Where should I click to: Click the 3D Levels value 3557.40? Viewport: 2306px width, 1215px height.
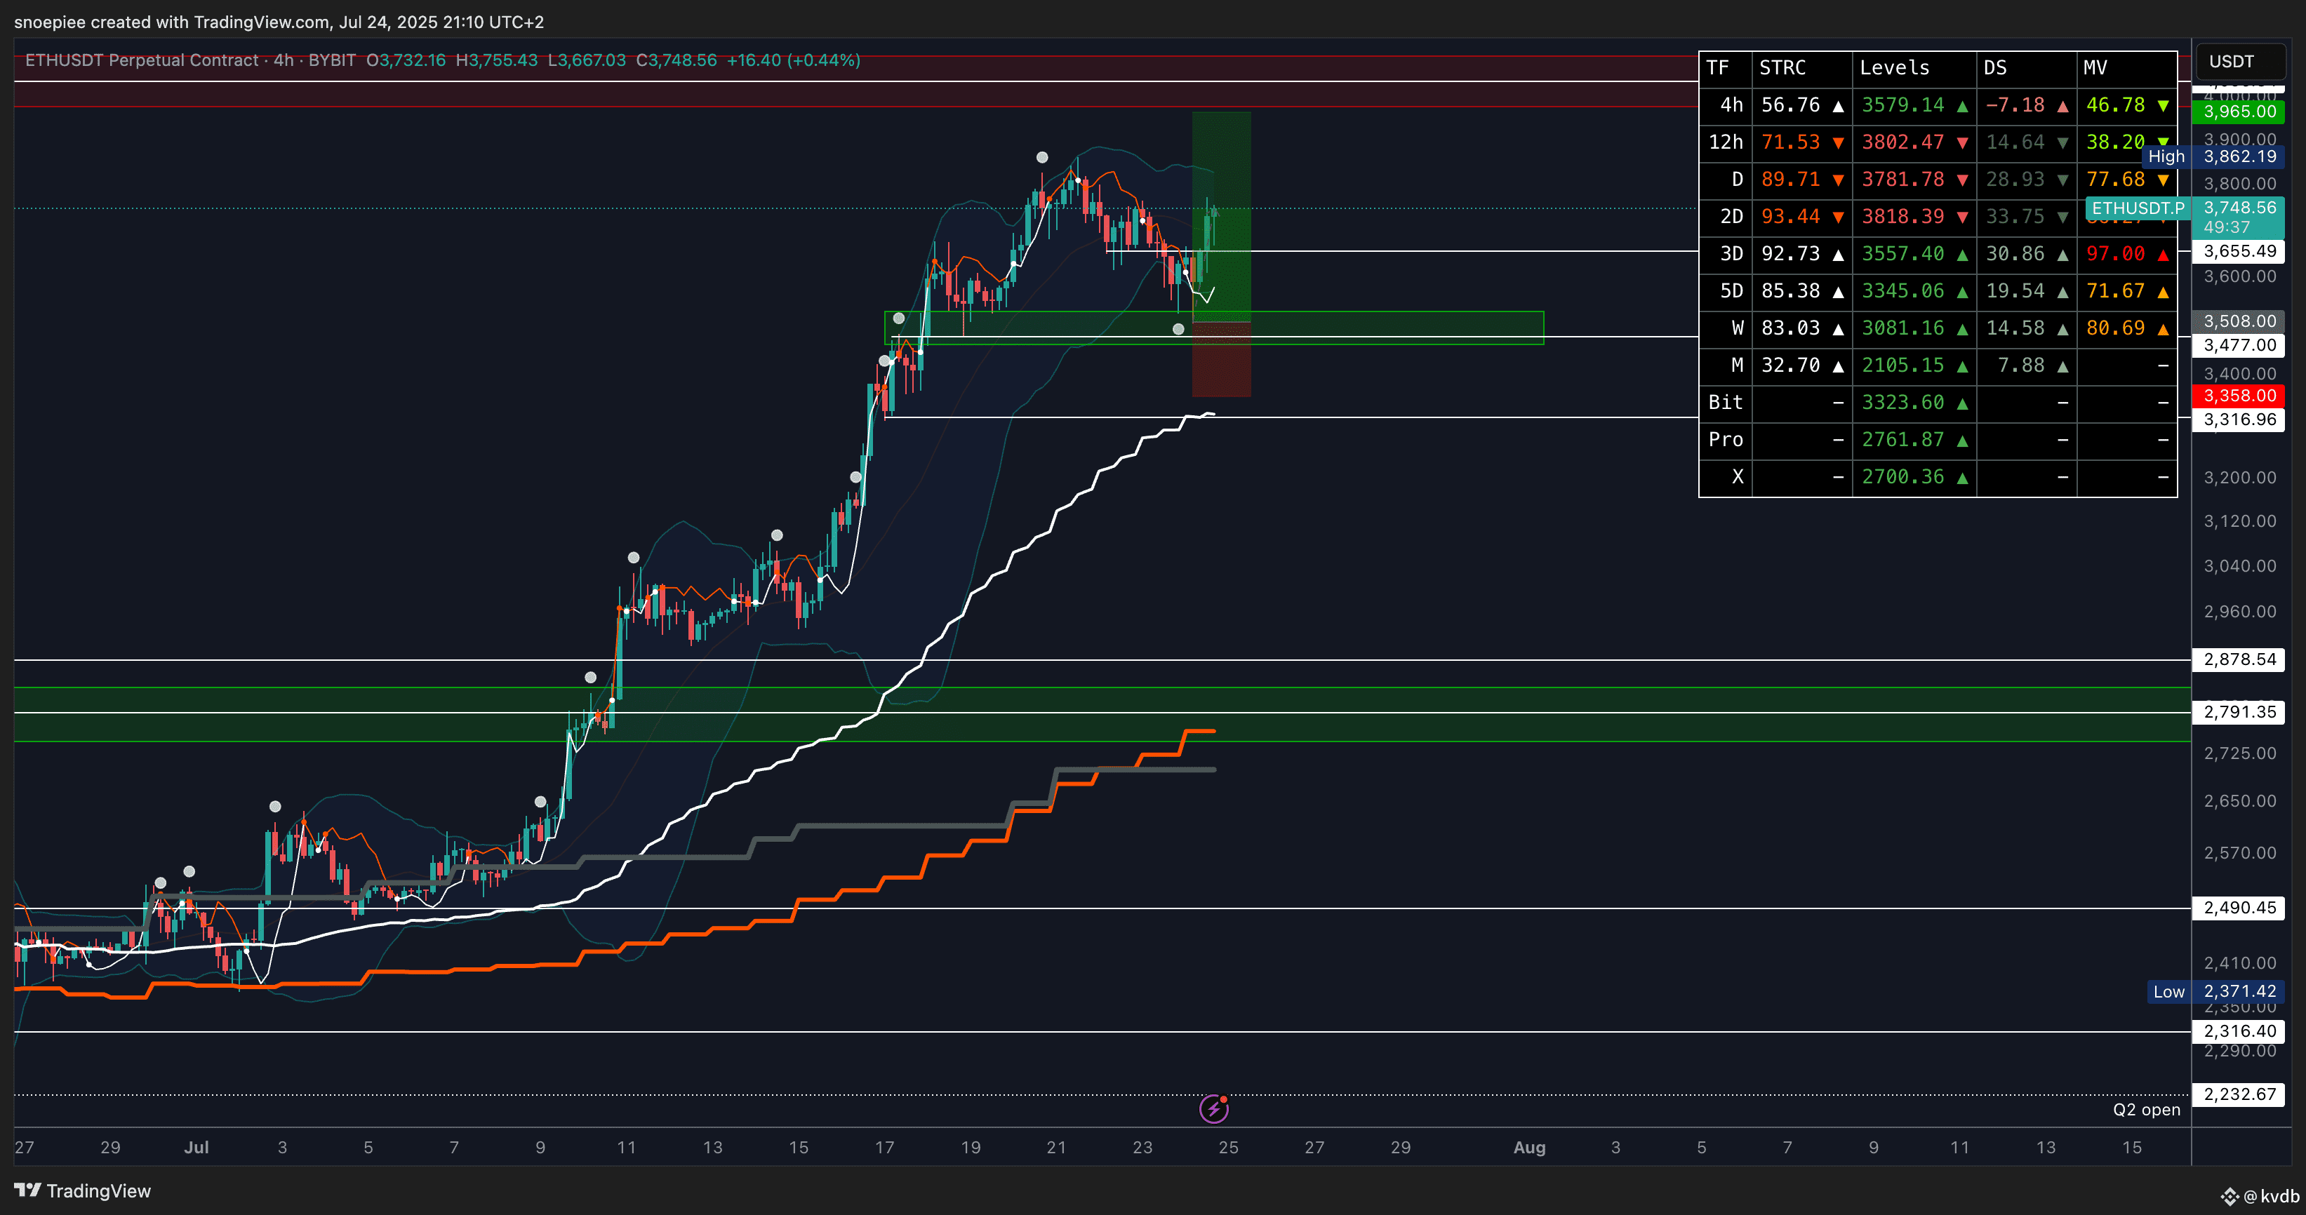pos(1903,254)
